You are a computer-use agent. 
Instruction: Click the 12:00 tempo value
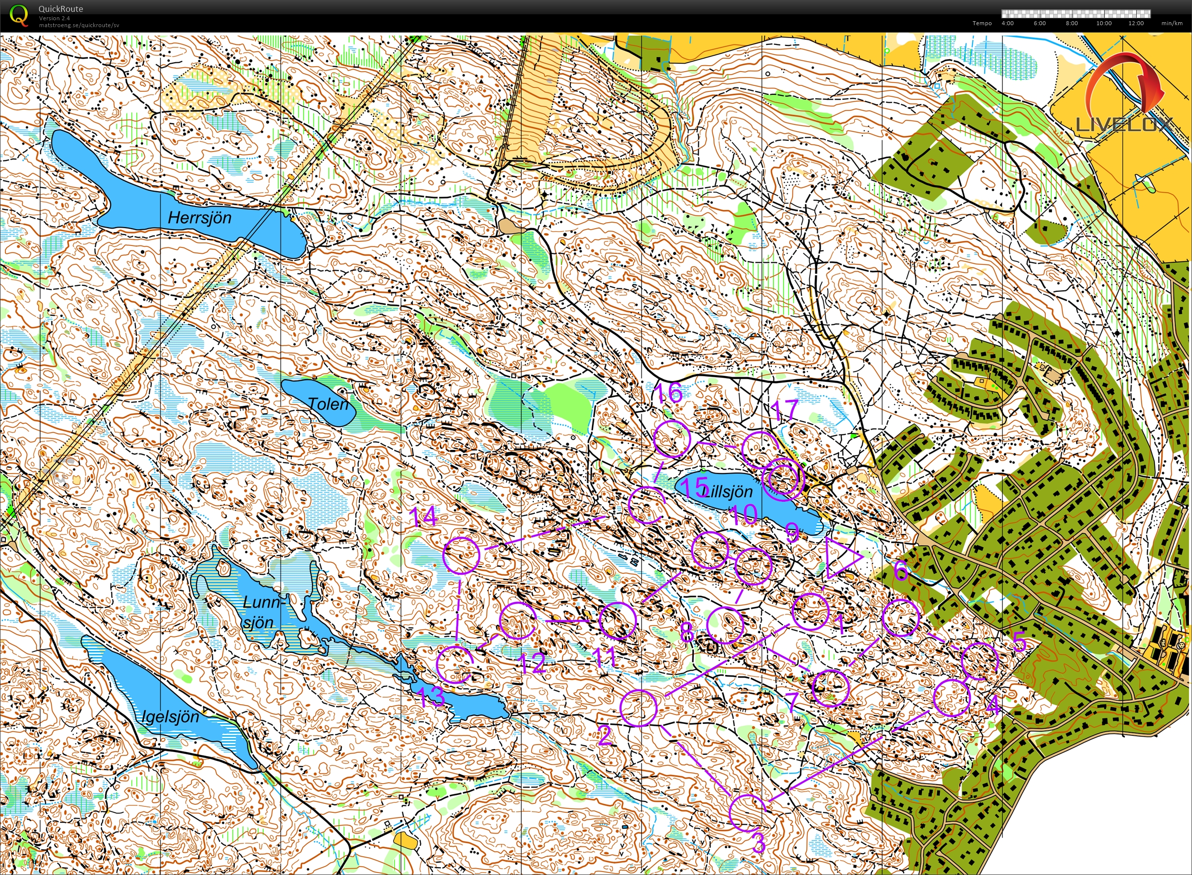pos(1136,23)
